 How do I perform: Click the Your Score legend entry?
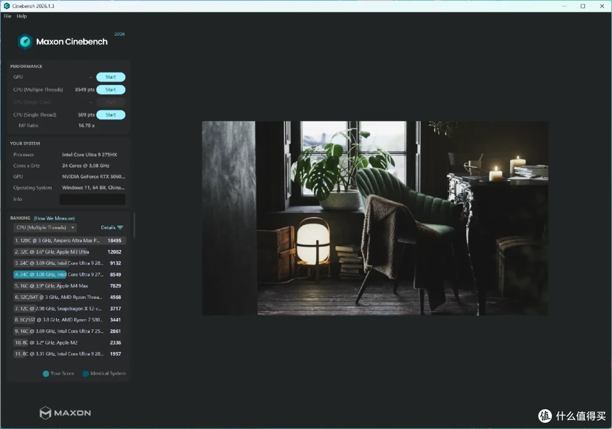(58, 374)
